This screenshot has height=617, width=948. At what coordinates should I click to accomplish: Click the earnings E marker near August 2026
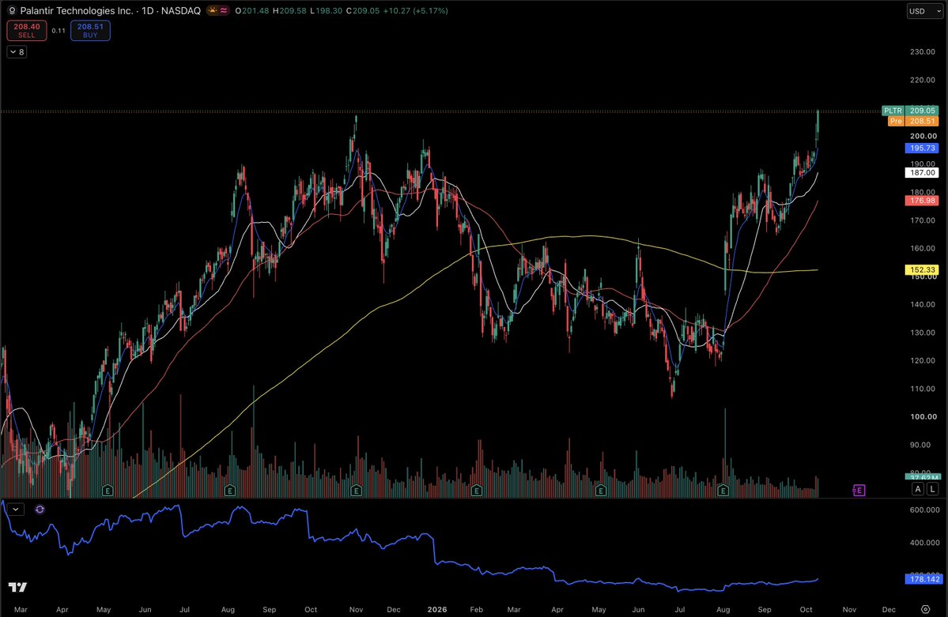(x=723, y=491)
